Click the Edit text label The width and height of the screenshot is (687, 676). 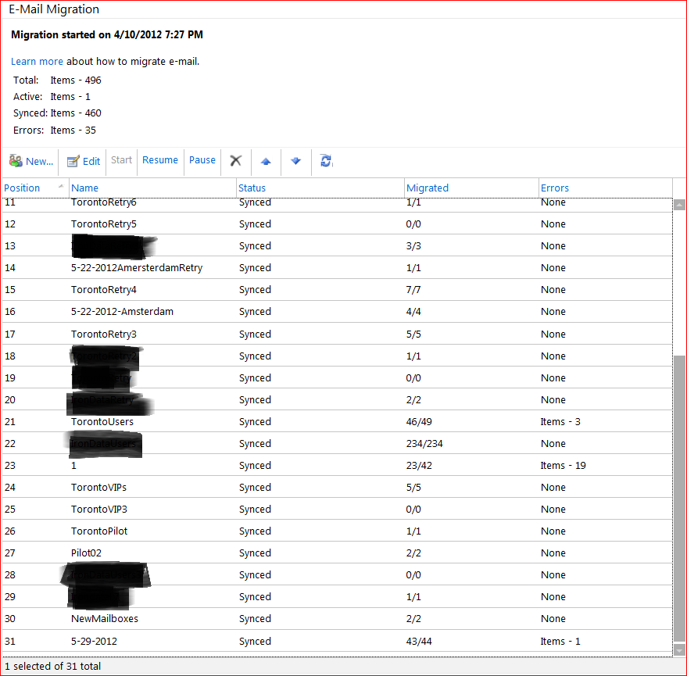91,161
